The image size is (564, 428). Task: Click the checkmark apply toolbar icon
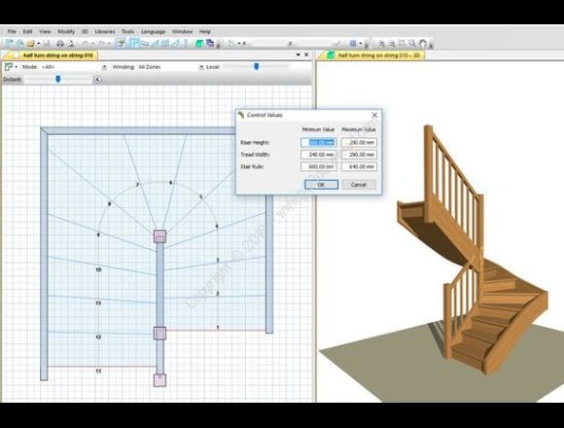click(x=337, y=44)
